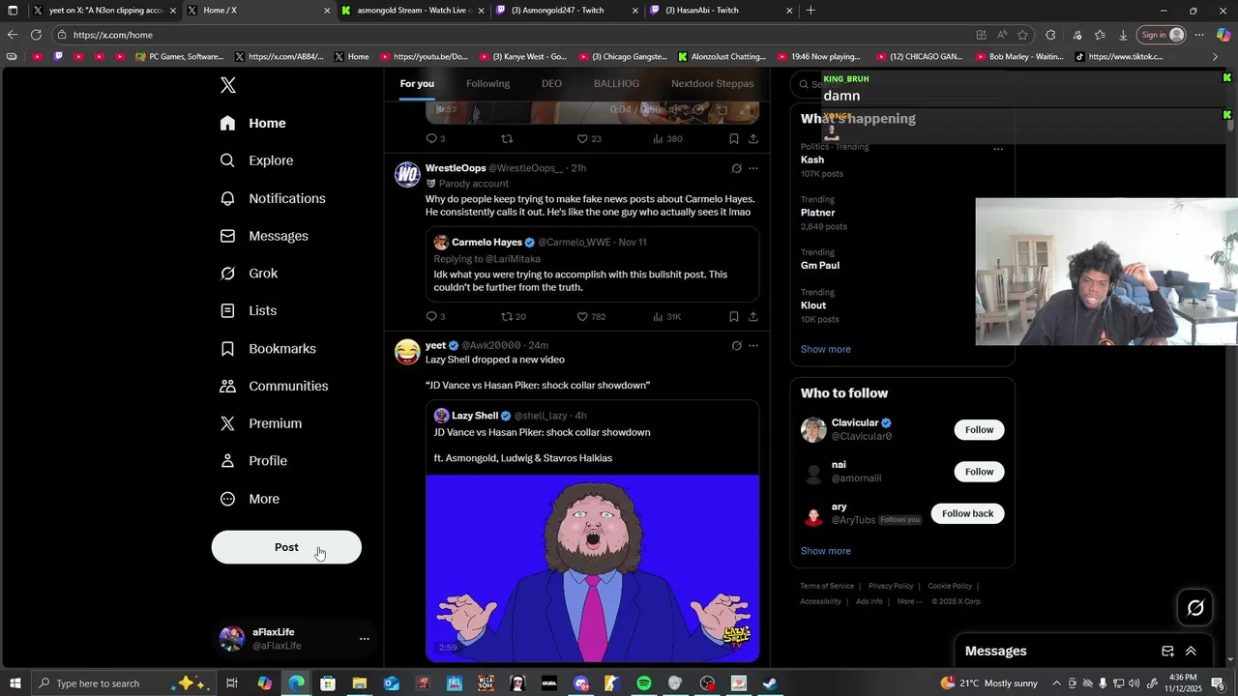
Task: Play the Lazy Shell cartoon video
Action: [x=592, y=568]
